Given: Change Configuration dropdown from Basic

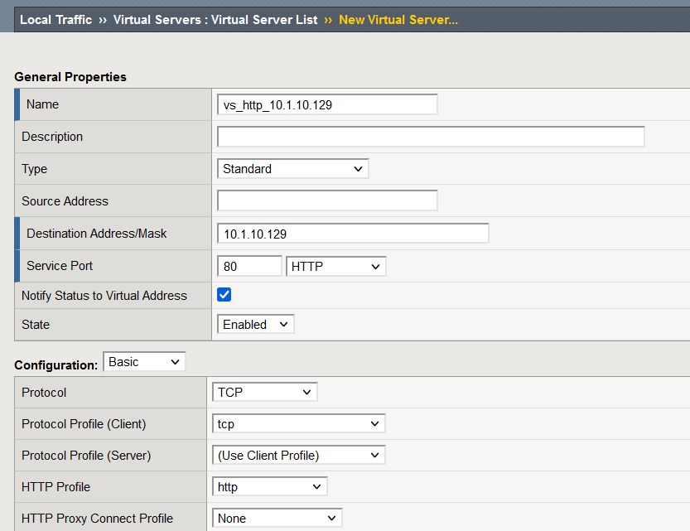Looking at the screenshot, I should pyautogui.click(x=144, y=362).
